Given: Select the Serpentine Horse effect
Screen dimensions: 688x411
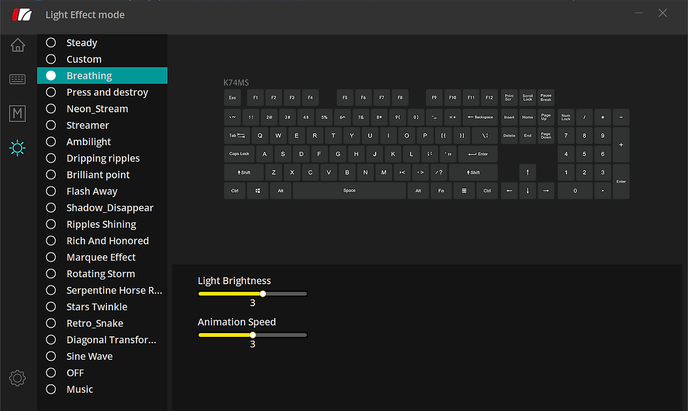Looking at the screenshot, I should click(102, 291).
